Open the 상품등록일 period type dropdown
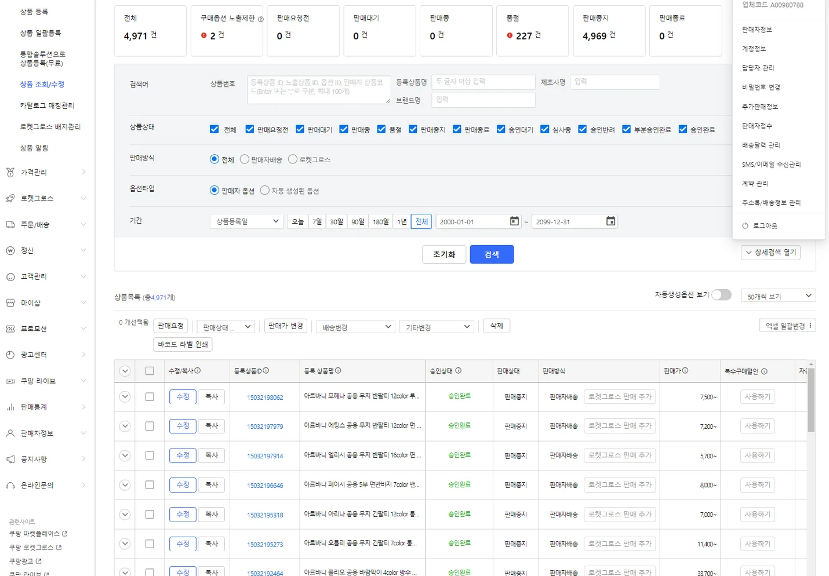829x576 pixels. coord(247,221)
